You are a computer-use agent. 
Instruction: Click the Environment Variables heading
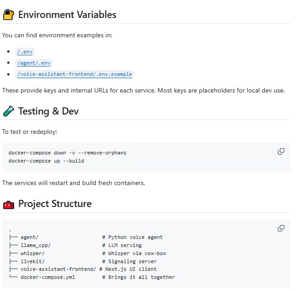tap(67, 15)
